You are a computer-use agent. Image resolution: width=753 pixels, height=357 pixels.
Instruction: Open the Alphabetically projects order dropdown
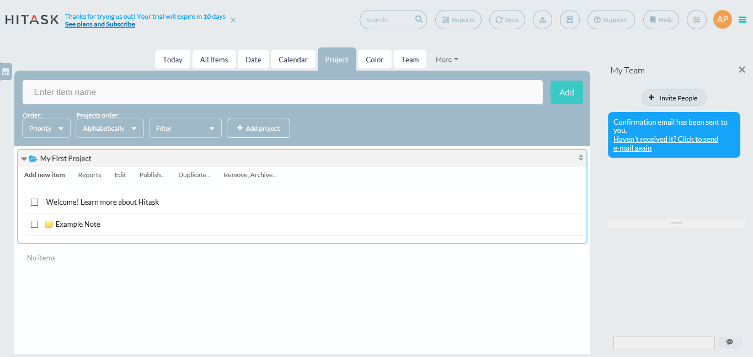tap(110, 129)
